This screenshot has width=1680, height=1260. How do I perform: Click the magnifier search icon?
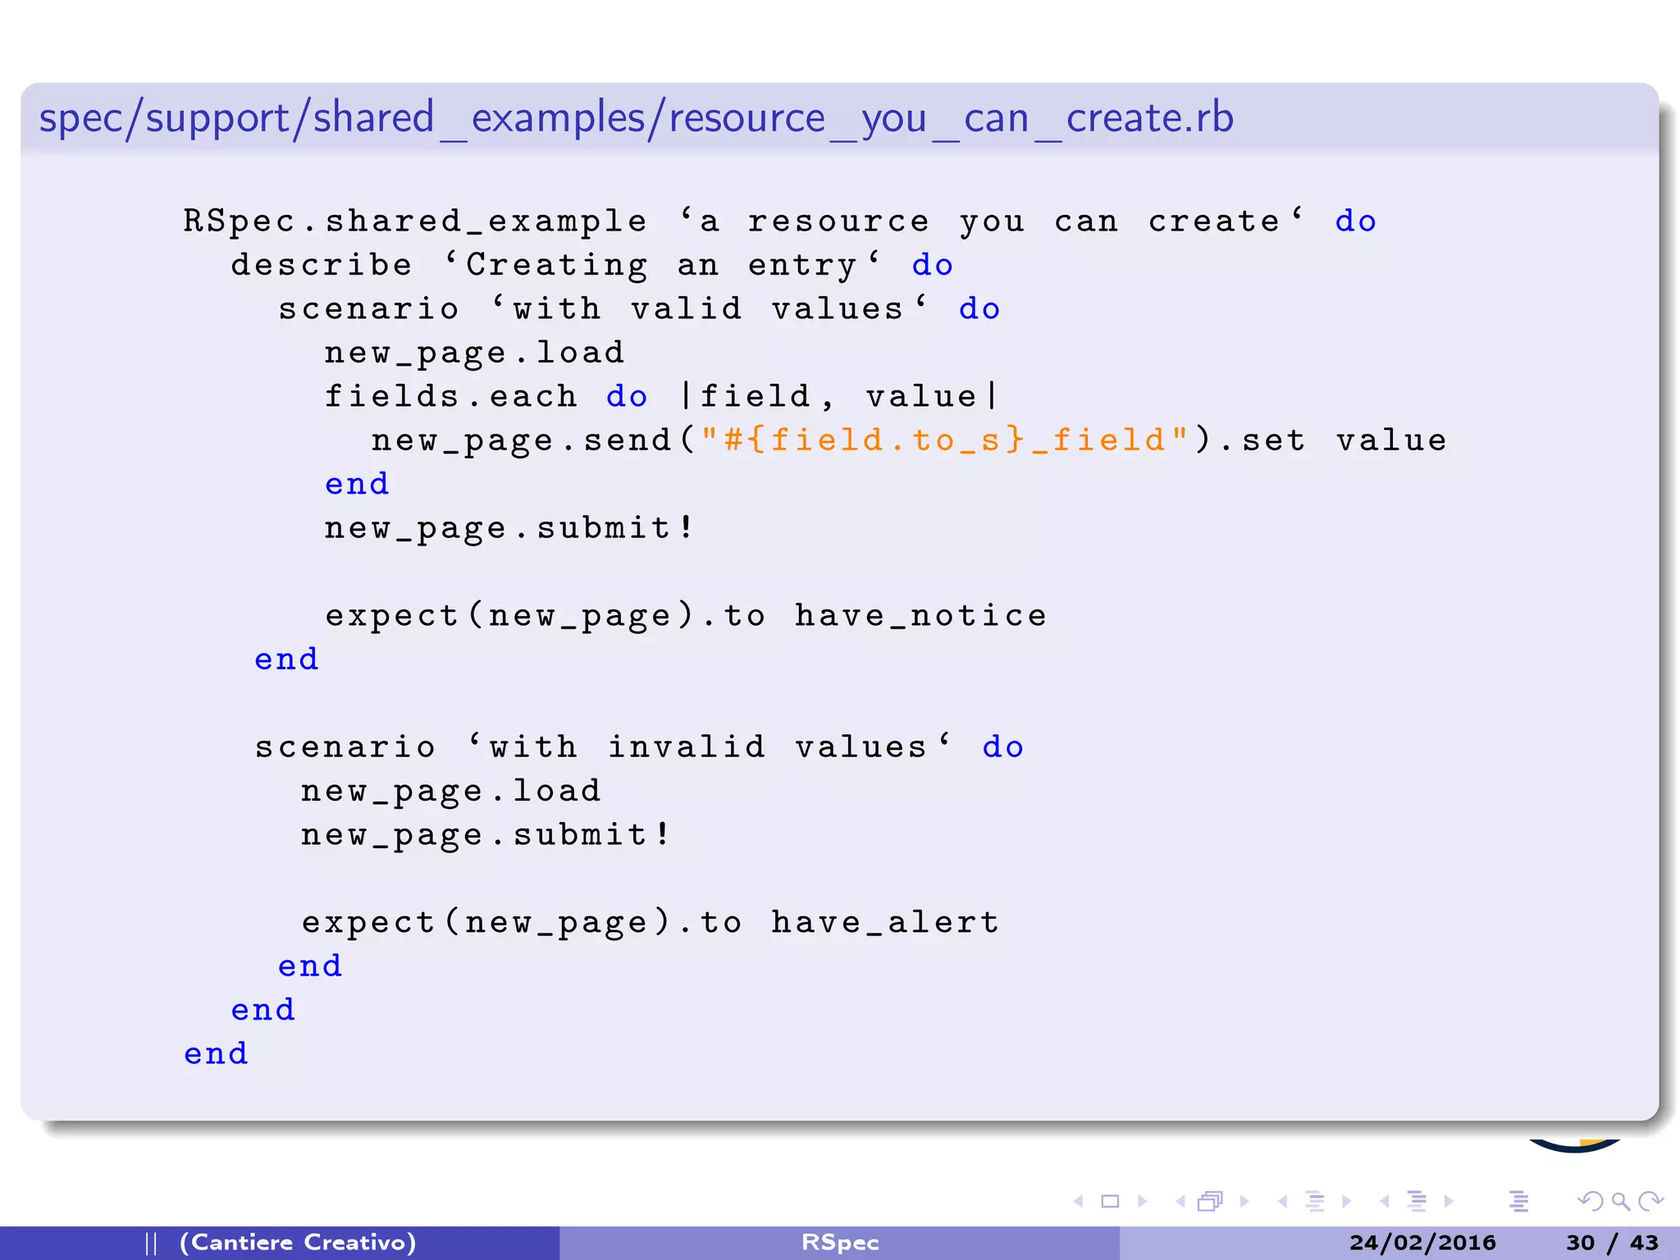tap(1621, 1202)
